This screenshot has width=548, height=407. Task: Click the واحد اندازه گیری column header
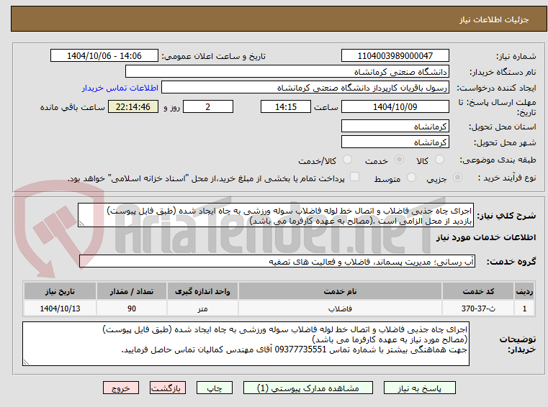(x=202, y=291)
